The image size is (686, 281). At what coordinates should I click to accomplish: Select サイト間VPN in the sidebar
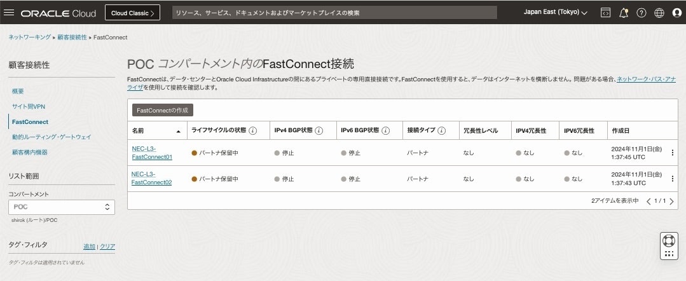pos(29,106)
